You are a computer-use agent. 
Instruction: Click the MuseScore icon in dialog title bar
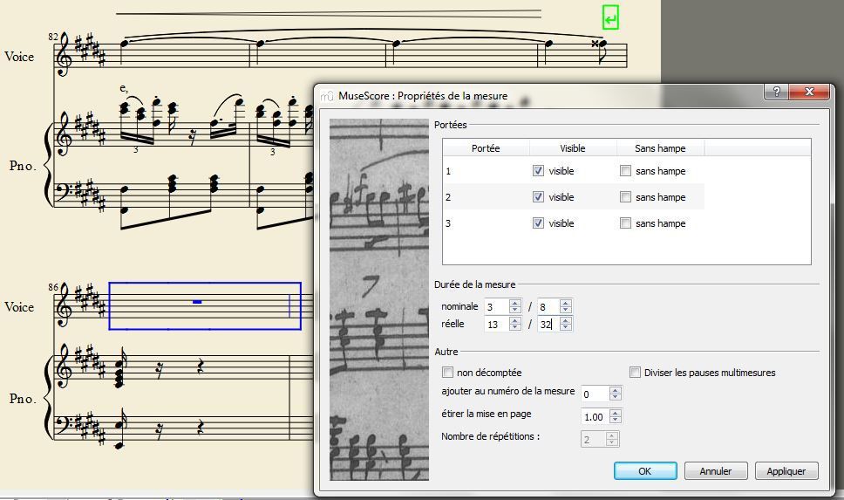(327, 96)
